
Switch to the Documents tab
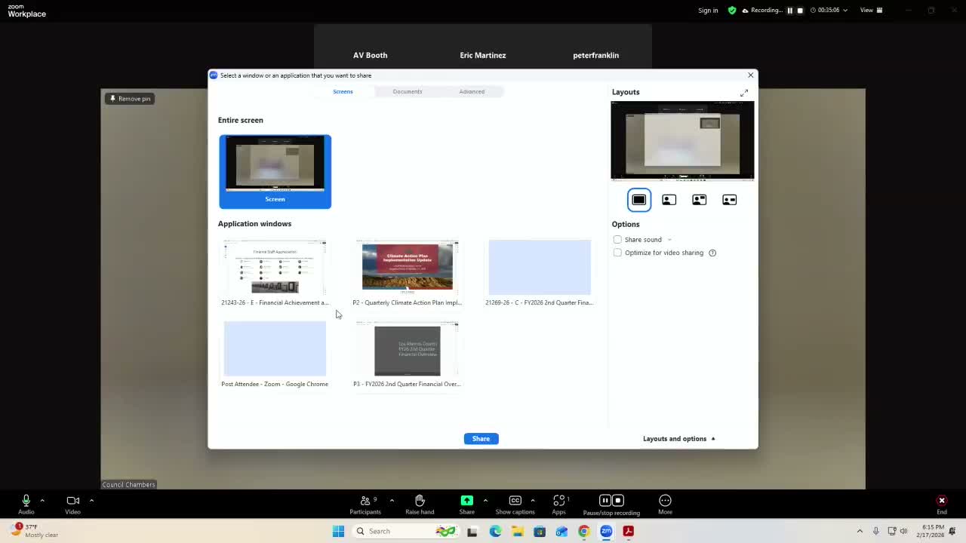(407, 91)
